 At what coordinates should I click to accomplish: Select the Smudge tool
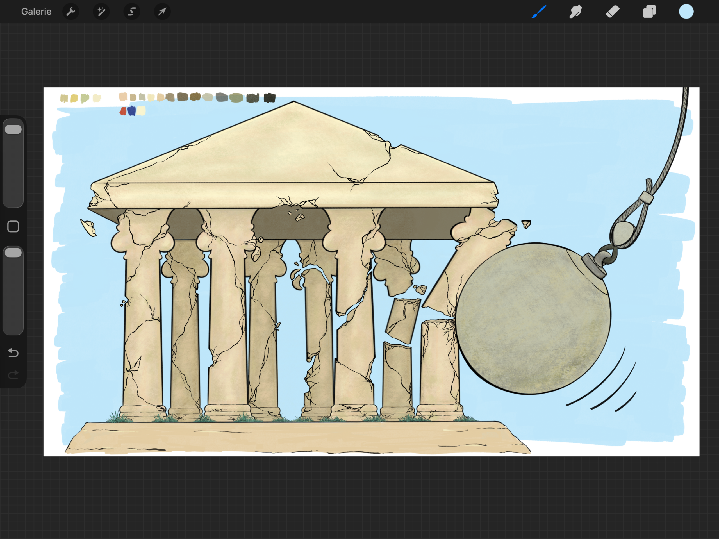tap(575, 12)
